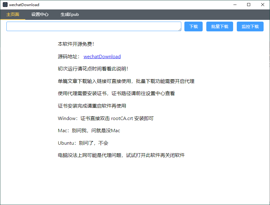270x205 pixels.
Task: Generate an Epub via the 生成Epub tab
Action: pos(69,14)
